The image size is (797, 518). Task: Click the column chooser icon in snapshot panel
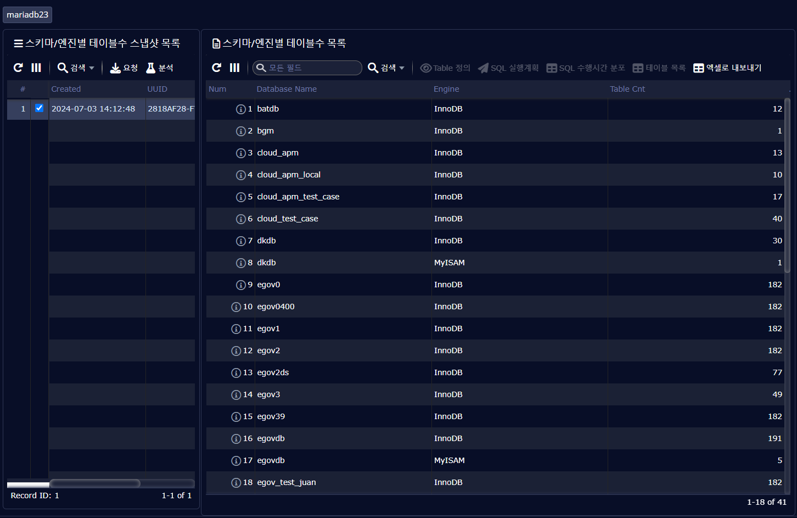pos(36,68)
